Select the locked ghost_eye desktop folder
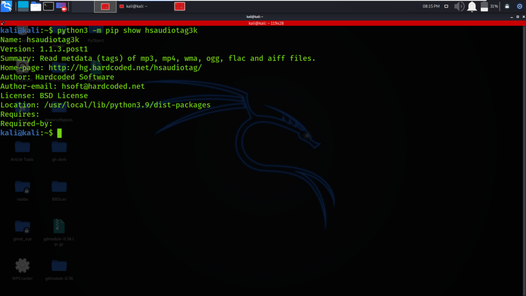This screenshot has height=296, width=526. click(23, 231)
